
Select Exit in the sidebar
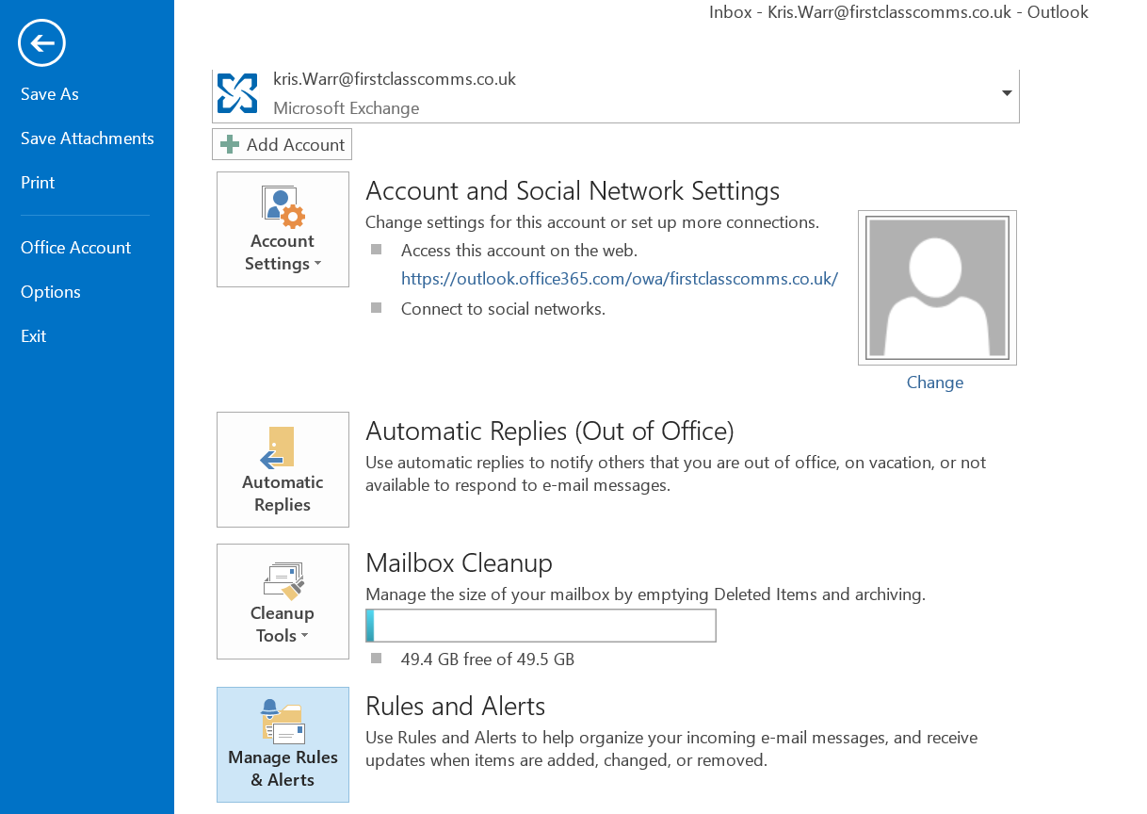(x=34, y=336)
